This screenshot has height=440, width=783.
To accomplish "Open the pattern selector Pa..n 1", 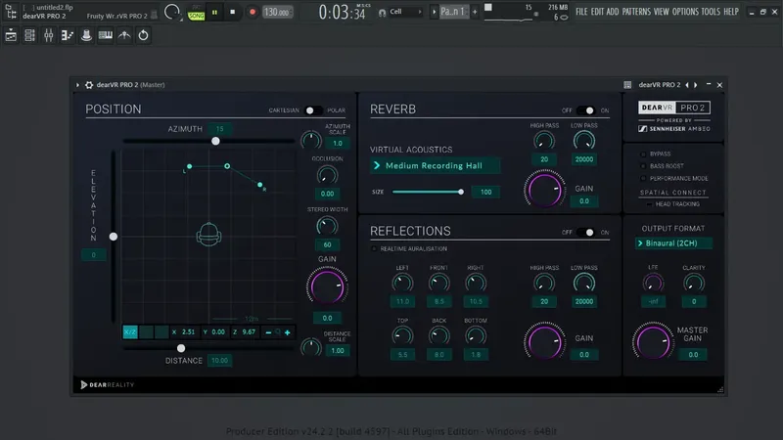I will pos(453,12).
